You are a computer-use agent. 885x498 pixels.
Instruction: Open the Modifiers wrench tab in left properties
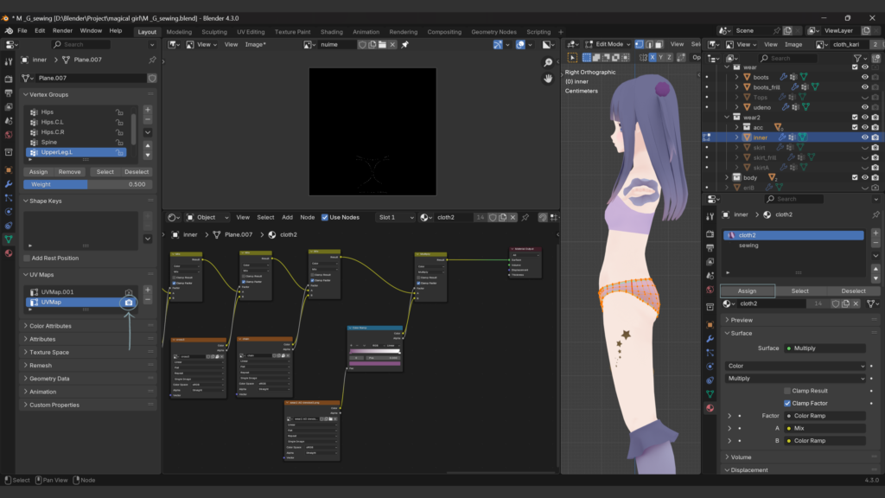[x=9, y=184]
